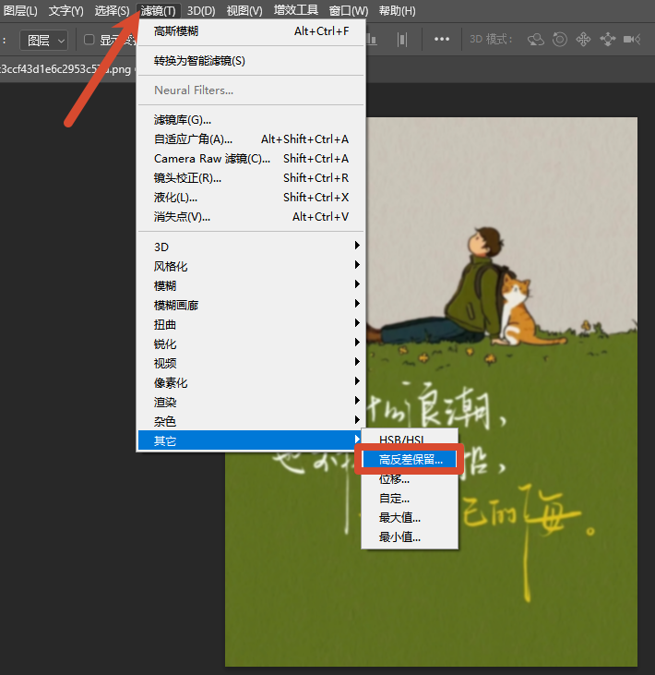
Task: Choose HSB/HSL in the submenu
Action: pos(410,440)
